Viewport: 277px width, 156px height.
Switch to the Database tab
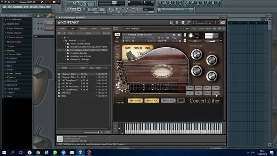coord(83,29)
